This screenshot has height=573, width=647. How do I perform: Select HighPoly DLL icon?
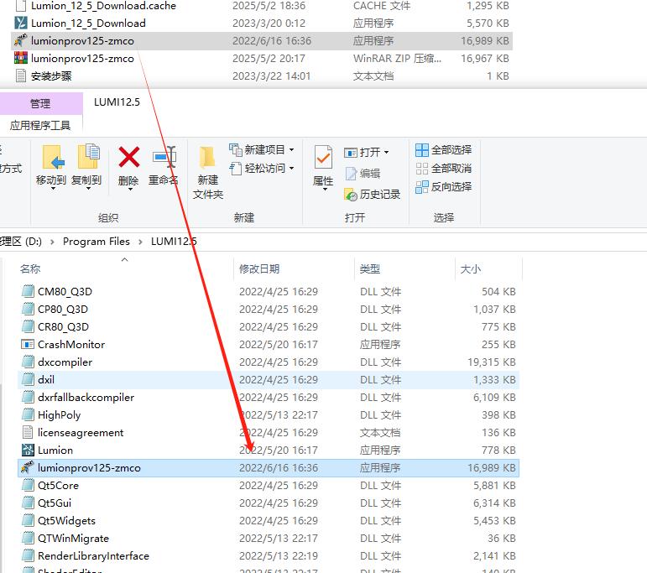click(28, 414)
